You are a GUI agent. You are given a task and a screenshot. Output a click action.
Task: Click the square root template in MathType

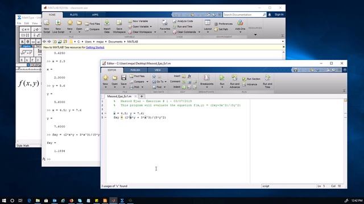pyautogui.click(x=26, y=53)
